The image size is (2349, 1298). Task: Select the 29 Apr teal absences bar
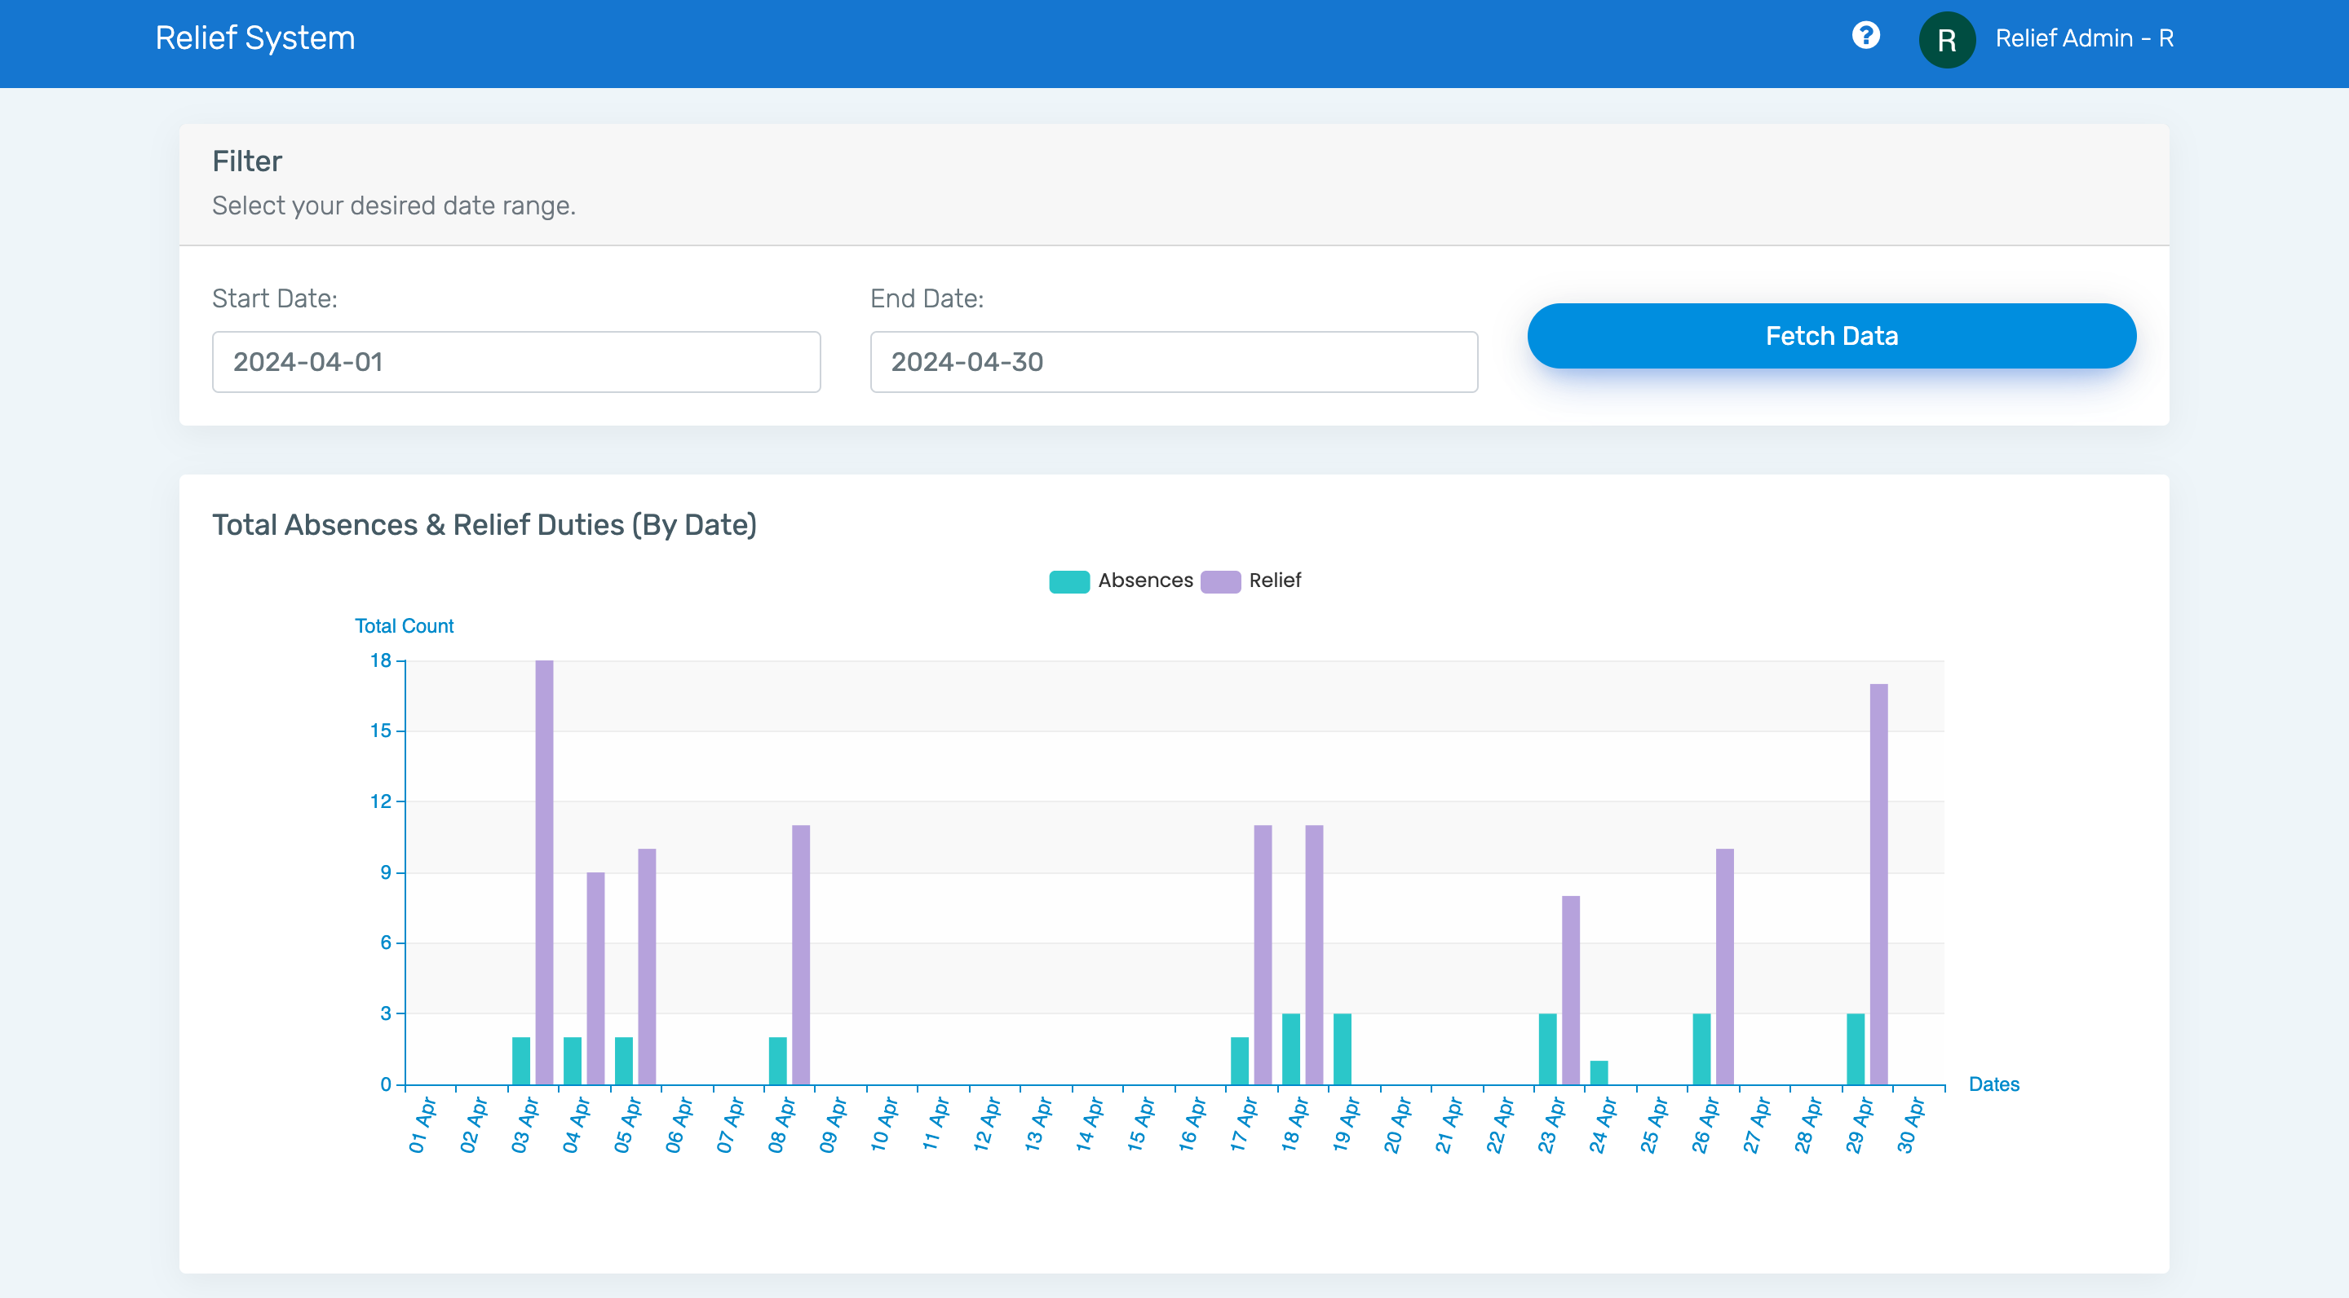tap(1856, 1049)
